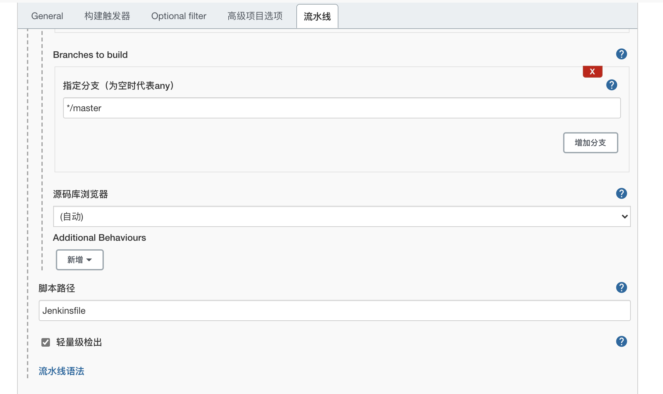The width and height of the screenshot is (663, 394).
Task: Open help icon for 指定分支 field
Action: (611, 85)
